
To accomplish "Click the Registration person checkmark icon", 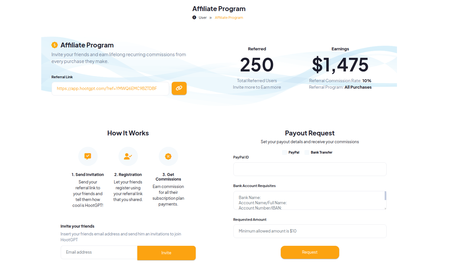I will point(128,156).
